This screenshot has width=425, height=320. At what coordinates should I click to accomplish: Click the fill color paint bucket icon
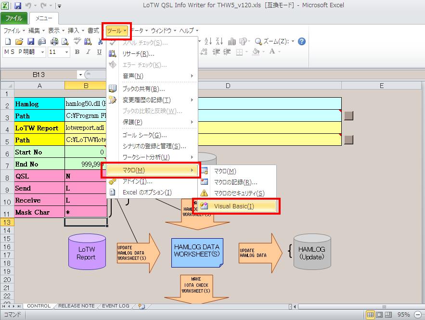tap(255, 51)
